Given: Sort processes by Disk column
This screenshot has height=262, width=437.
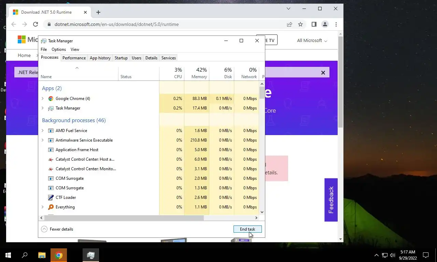Looking at the screenshot, I should (222, 73).
